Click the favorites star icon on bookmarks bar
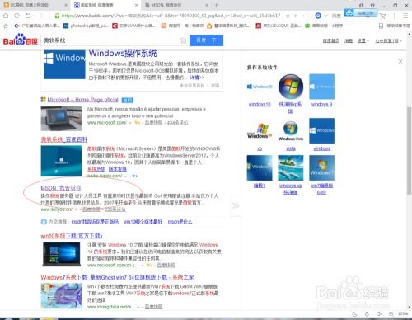The height and width of the screenshot is (320, 412). point(6,26)
